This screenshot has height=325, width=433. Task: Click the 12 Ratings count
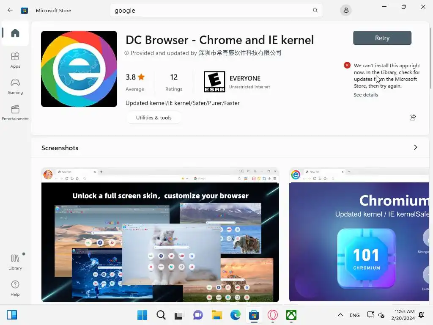click(x=174, y=82)
